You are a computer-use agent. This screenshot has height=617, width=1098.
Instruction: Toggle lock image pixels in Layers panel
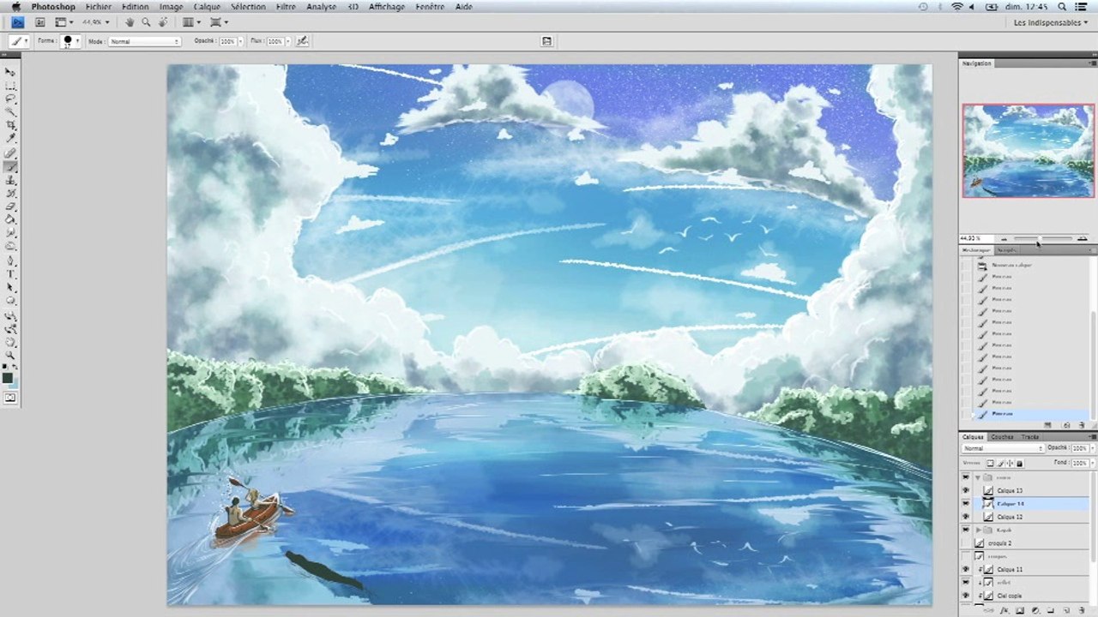coord(999,464)
